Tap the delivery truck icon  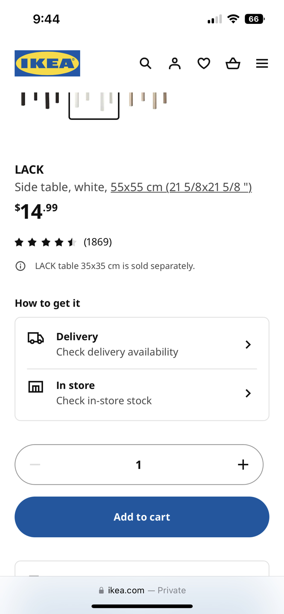(x=36, y=338)
